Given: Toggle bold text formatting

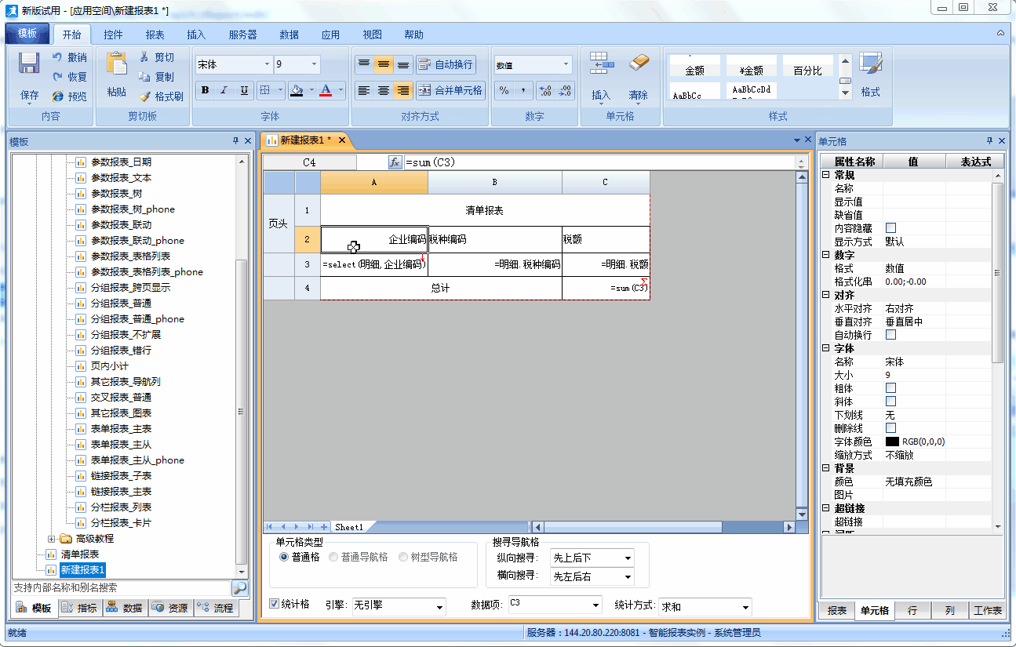Looking at the screenshot, I should pyautogui.click(x=205, y=90).
